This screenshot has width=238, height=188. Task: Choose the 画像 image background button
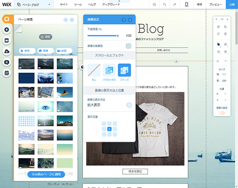click(x=46, y=51)
